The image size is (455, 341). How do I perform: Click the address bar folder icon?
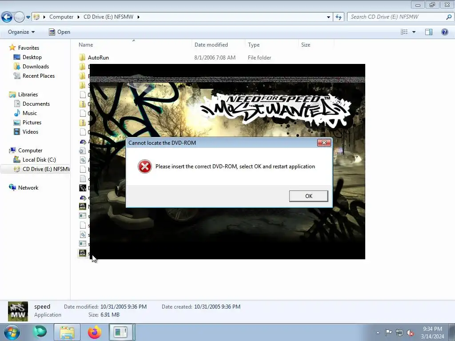pos(36,17)
